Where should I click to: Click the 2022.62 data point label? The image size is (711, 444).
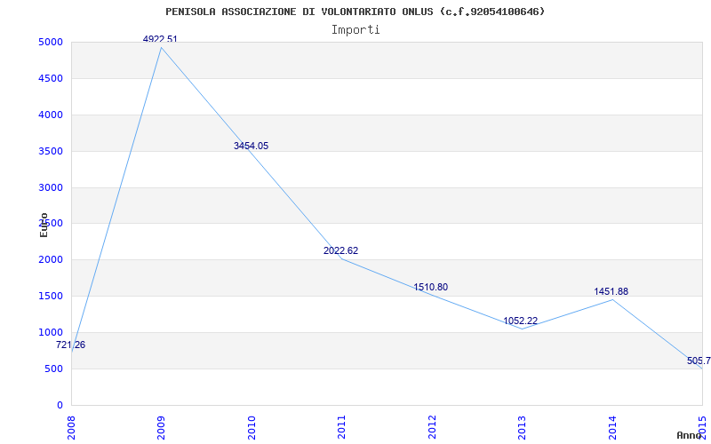340,250
